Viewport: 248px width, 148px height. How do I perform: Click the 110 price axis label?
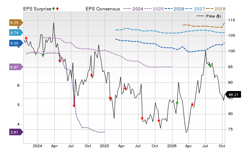click(232, 20)
